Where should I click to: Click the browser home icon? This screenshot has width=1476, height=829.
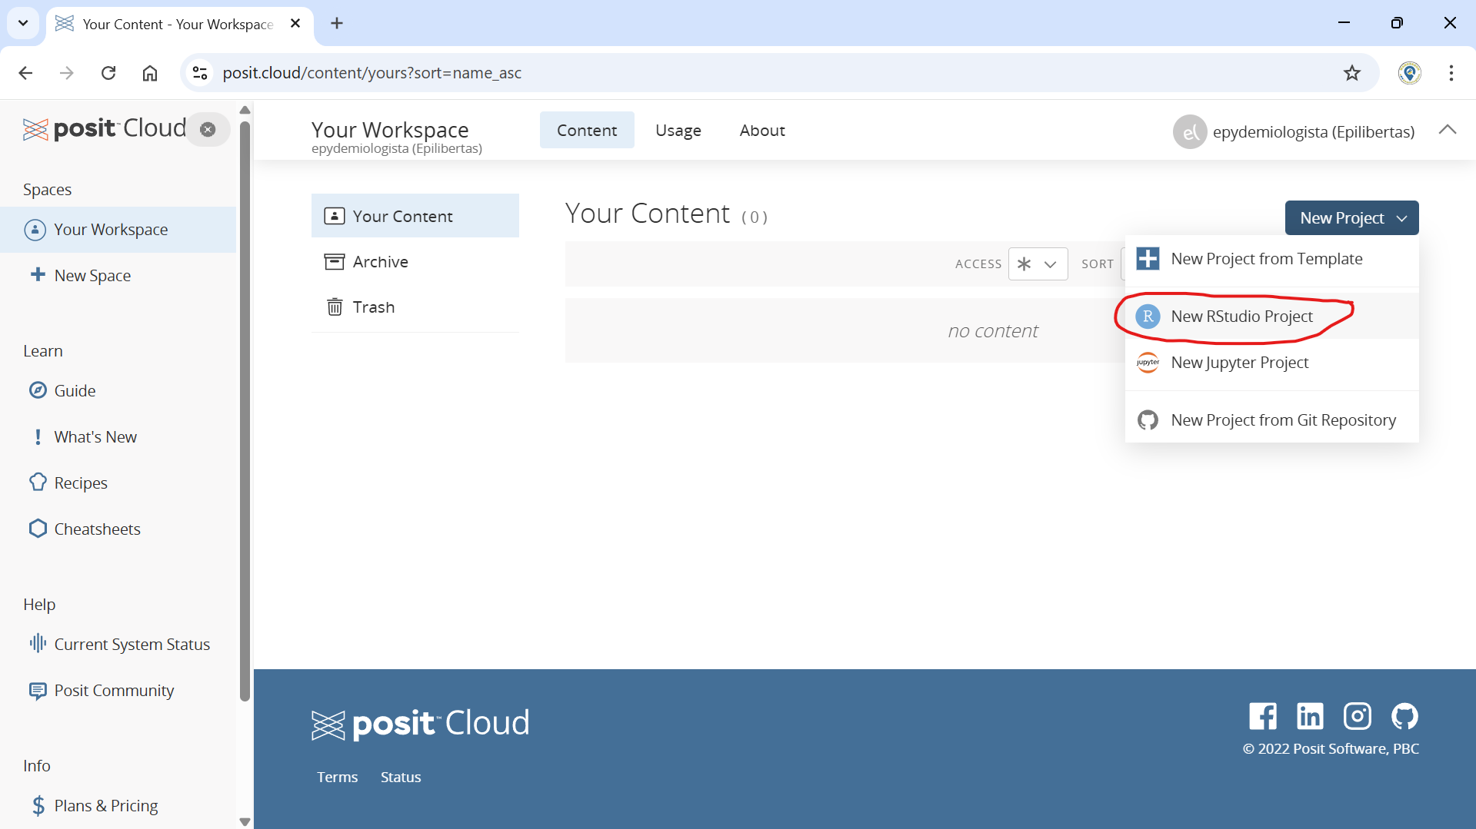[150, 73]
